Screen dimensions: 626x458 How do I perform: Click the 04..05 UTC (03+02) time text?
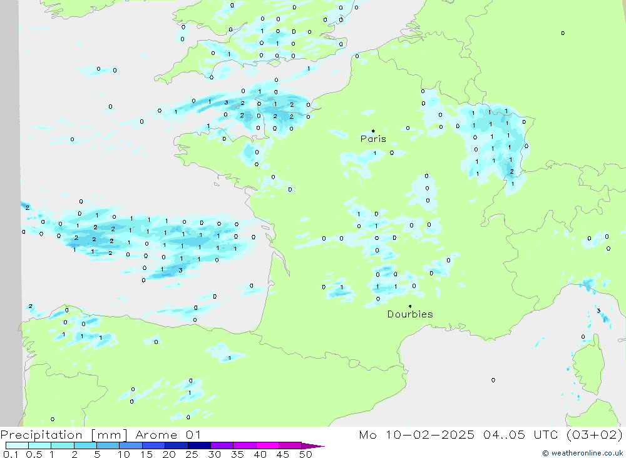coord(553,434)
